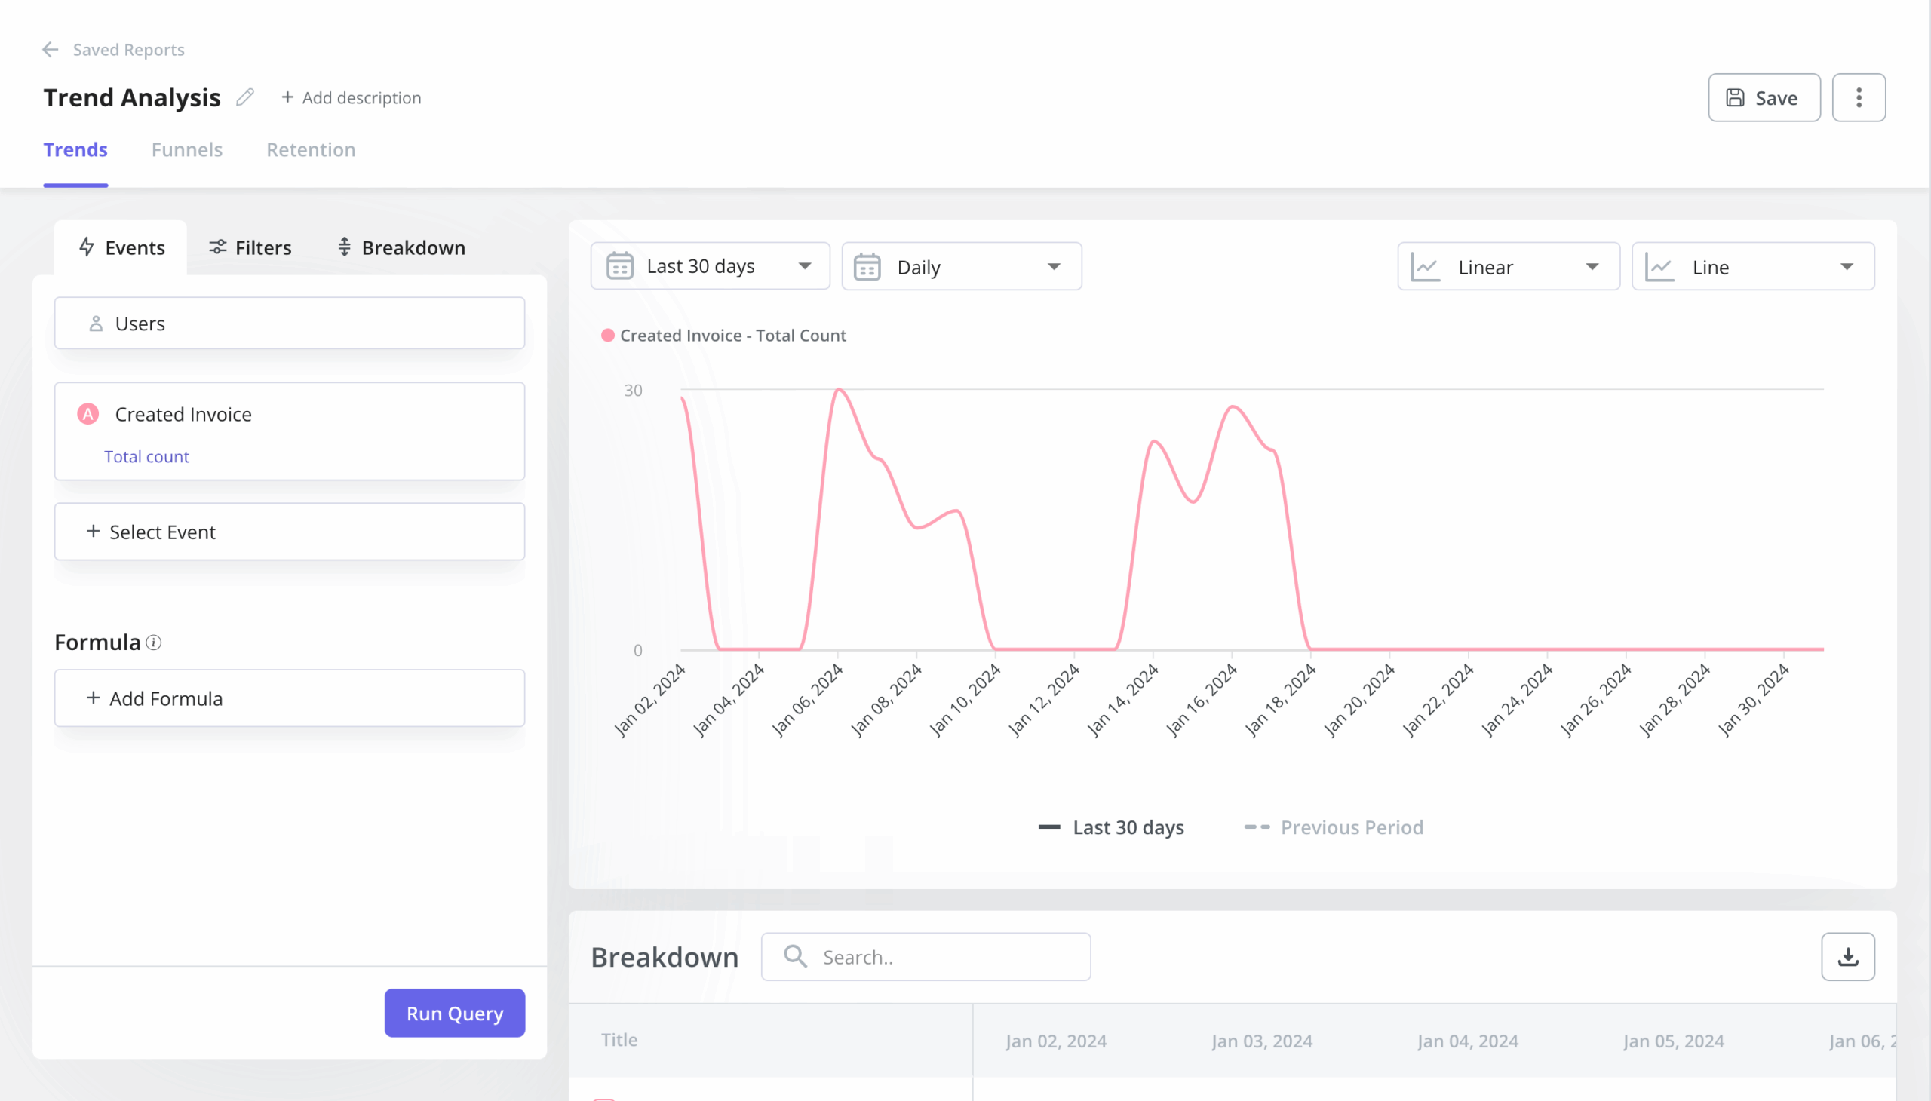Toggle the Previous Period series visibility

point(1333,827)
